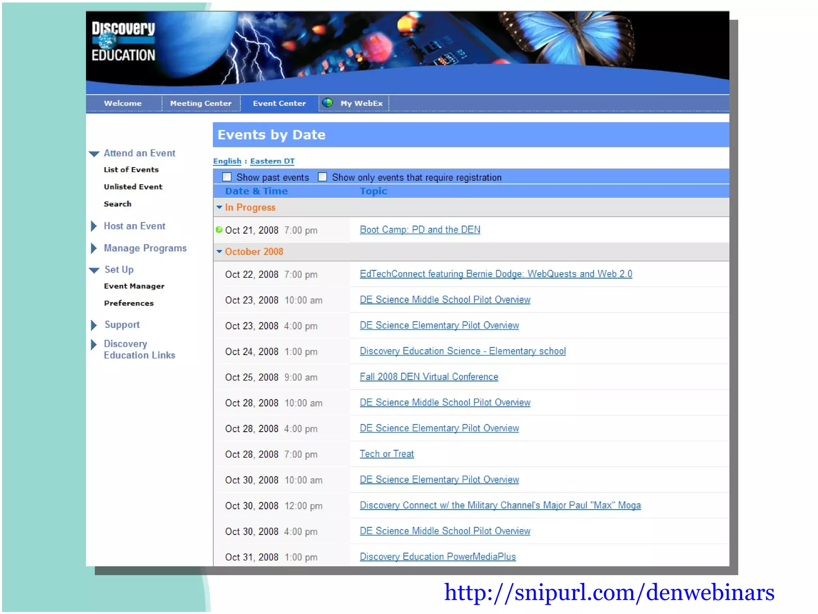
Task: Sort by the Topic column header
Action: tap(373, 191)
